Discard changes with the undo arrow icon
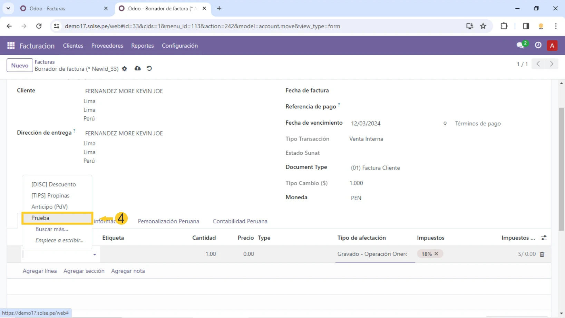This screenshot has width=565, height=318. (x=149, y=68)
